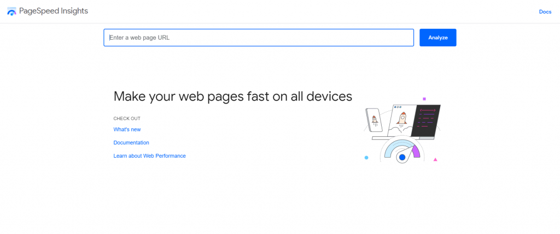The width and height of the screenshot is (560, 234).
Task: Click the small purple square decoration
Action: (x=424, y=99)
